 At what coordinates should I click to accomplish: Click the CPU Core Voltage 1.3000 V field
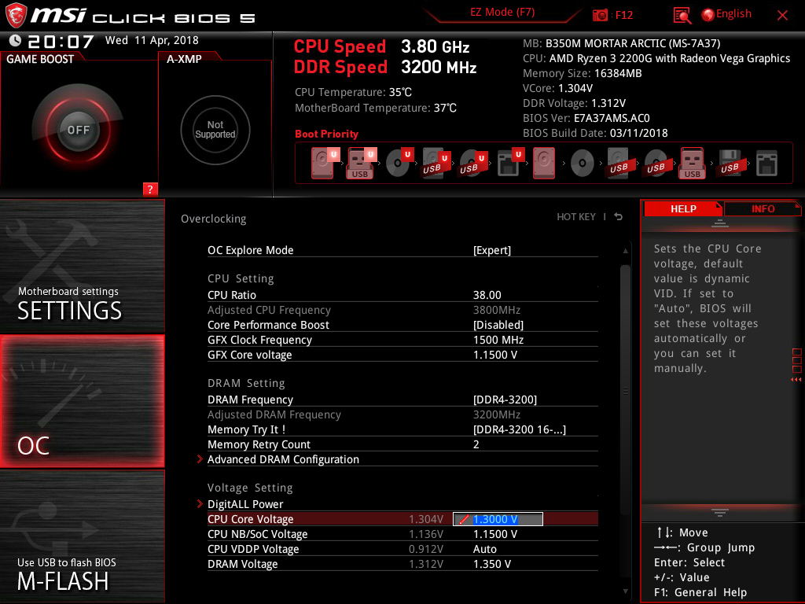[x=498, y=519]
